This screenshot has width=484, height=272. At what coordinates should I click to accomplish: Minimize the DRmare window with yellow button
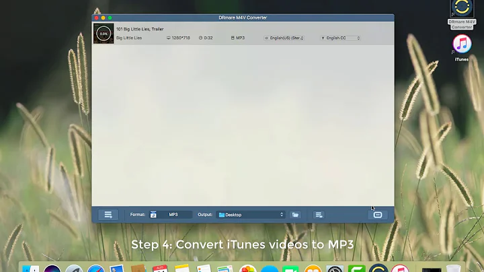(103, 18)
